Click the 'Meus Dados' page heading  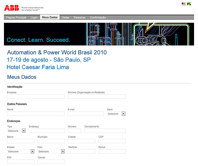tap(21, 77)
